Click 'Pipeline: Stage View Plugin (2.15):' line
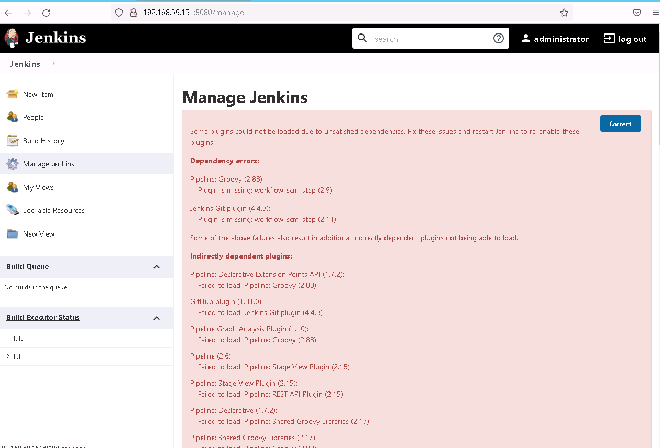The image size is (660, 448). tap(244, 383)
